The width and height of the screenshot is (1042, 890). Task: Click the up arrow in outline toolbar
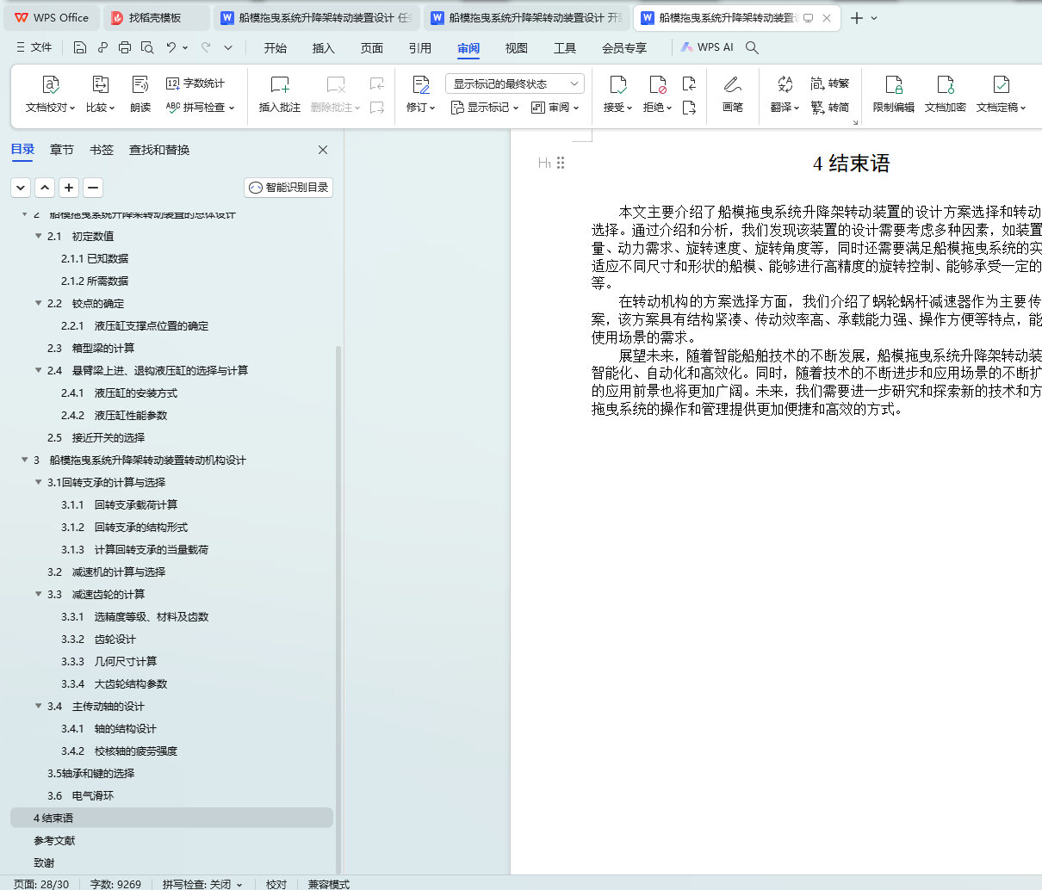point(45,188)
